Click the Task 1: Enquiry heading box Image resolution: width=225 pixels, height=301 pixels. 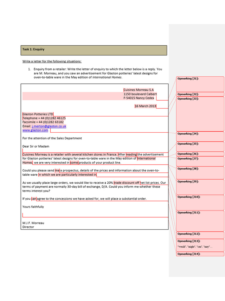coord(94,50)
